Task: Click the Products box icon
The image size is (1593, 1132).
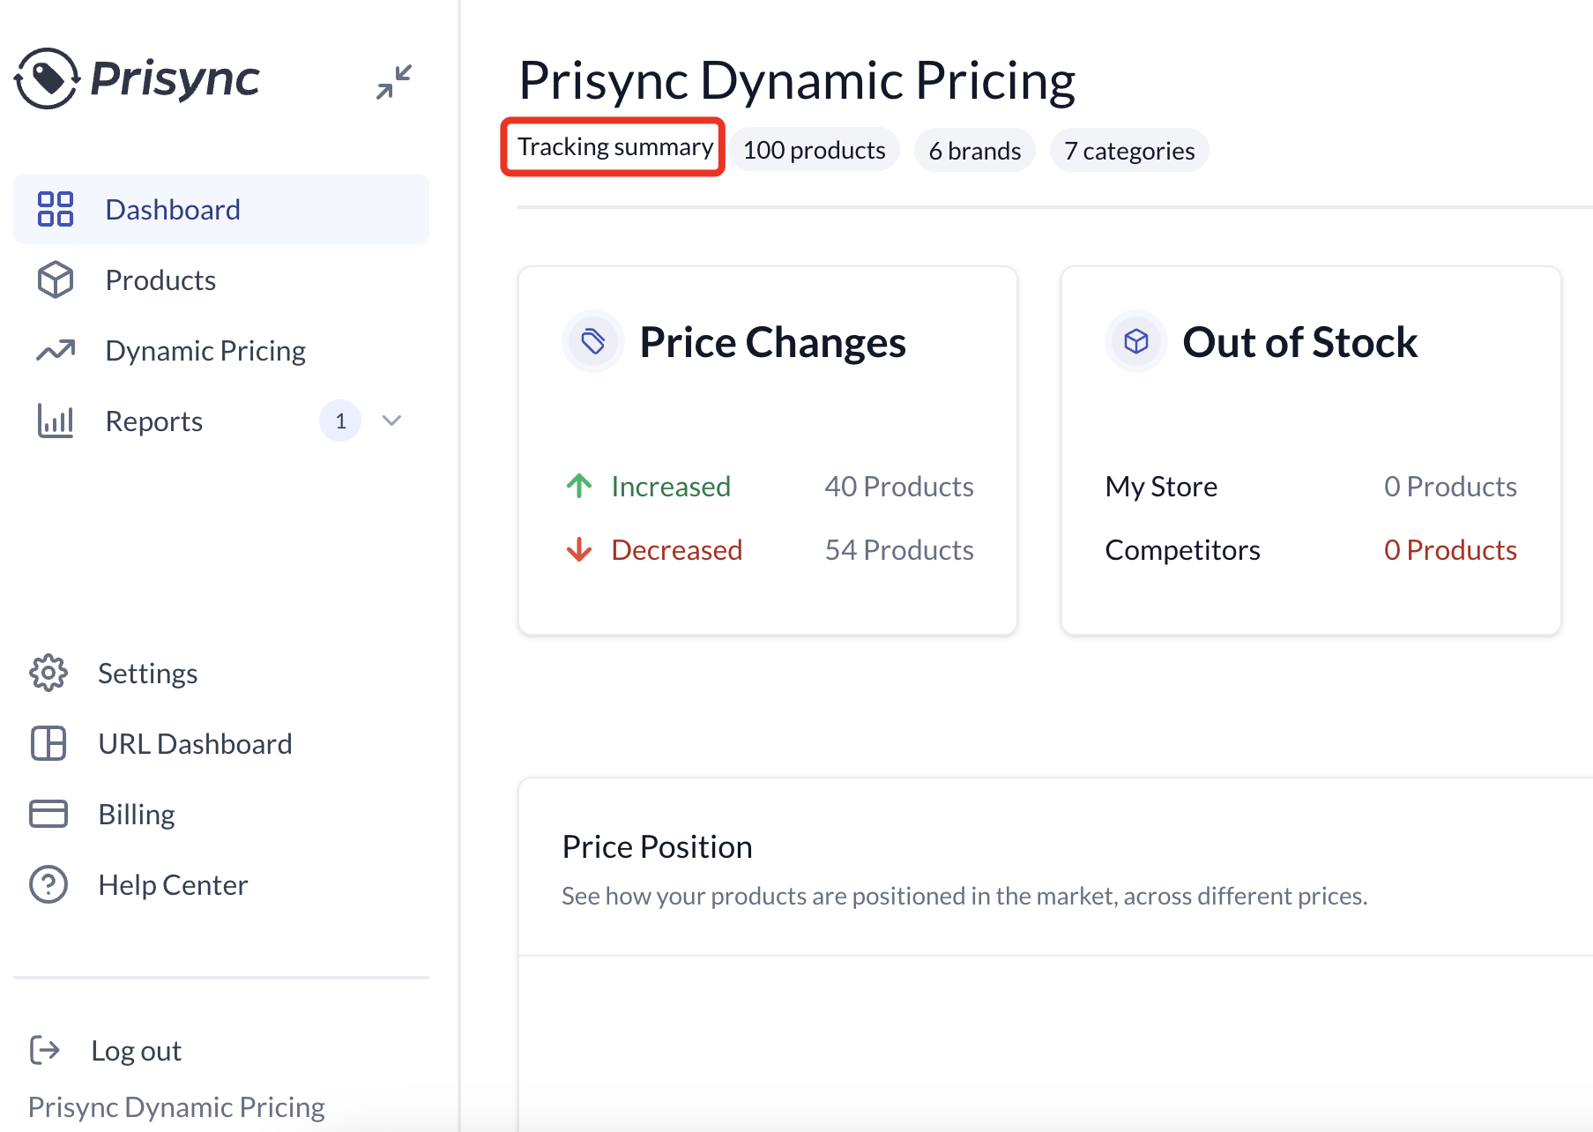Action: [x=55, y=279]
